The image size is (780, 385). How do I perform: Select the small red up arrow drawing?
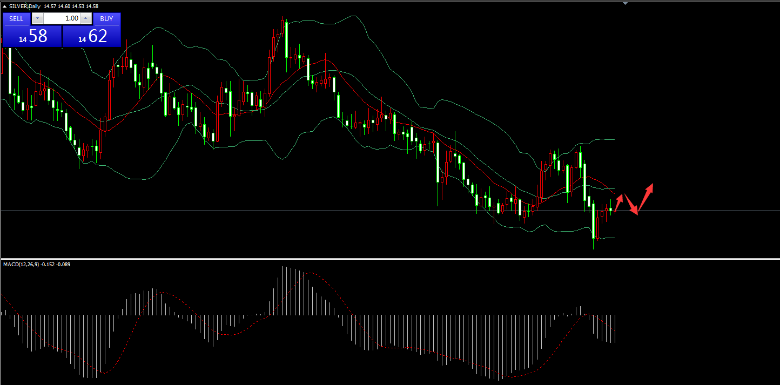point(618,202)
